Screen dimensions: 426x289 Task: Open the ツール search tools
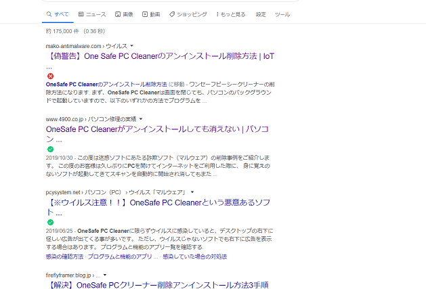pyautogui.click(x=282, y=14)
